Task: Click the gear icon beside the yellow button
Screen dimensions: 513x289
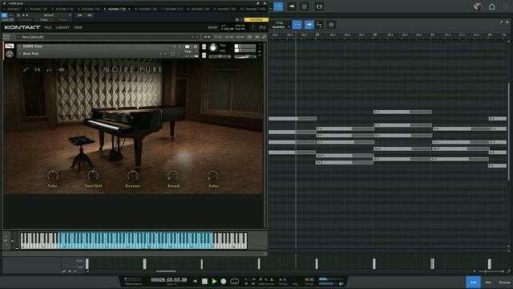Action: (x=237, y=19)
